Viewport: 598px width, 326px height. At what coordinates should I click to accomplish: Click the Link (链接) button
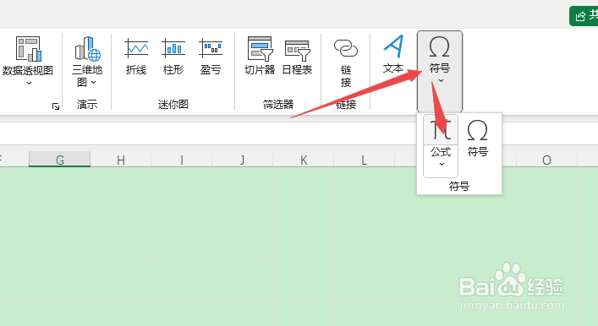click(x=346, y=62)
